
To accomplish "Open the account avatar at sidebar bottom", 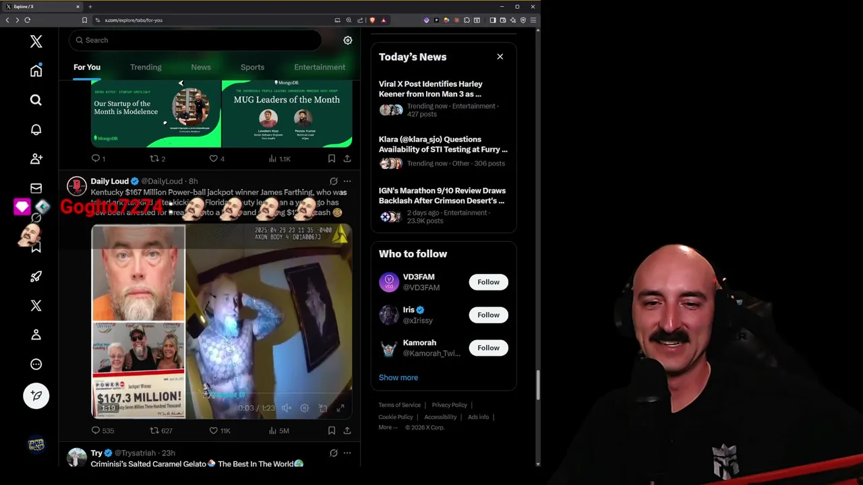I will pos(36,445).
